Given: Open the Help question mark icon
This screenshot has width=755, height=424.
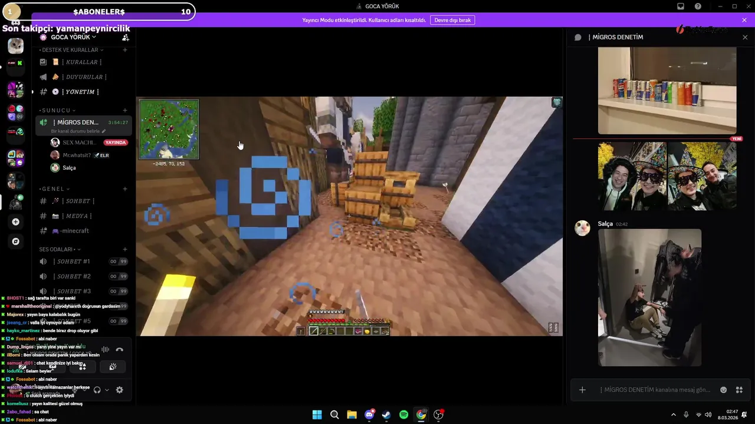Looking at the screenshot, I should pyautogui.click(x=698, y=6).
